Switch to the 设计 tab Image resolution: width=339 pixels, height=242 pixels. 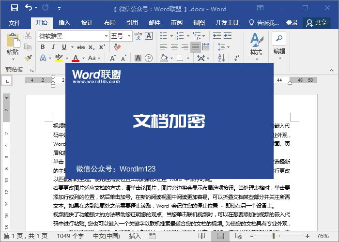coord(87,22)
